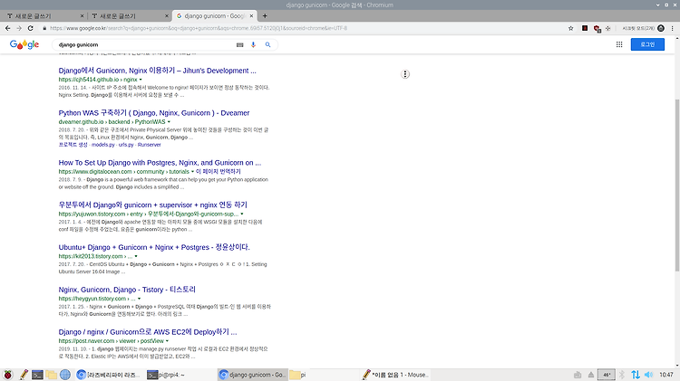Screen dimensions: 680x381
Task: Expand the cjh5414.github.io result URL dropdown arrow
Action: 141,80
